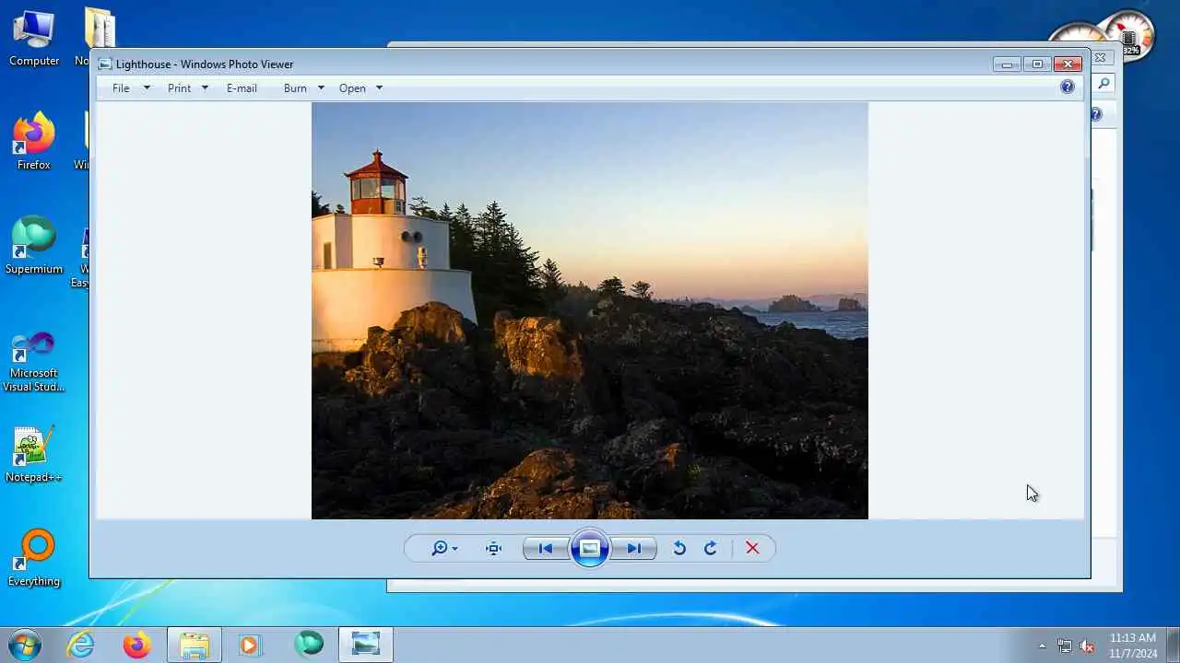The width and height of the screenshot is (1180, 663).
Task: Delete the Lighthouse photo
Action: click(752, 548)
